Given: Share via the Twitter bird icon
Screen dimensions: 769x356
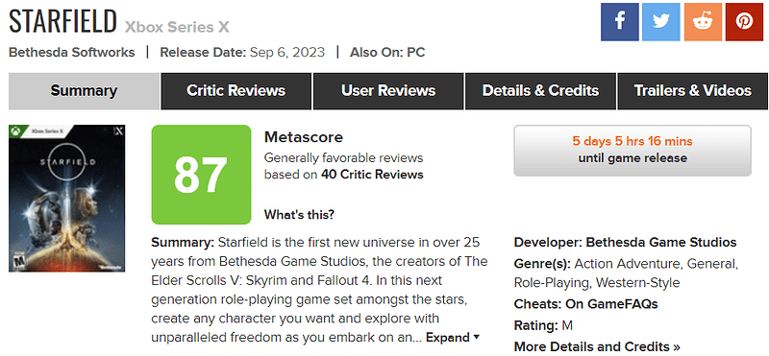Looking at the screenshot, I should click(661, 21).
